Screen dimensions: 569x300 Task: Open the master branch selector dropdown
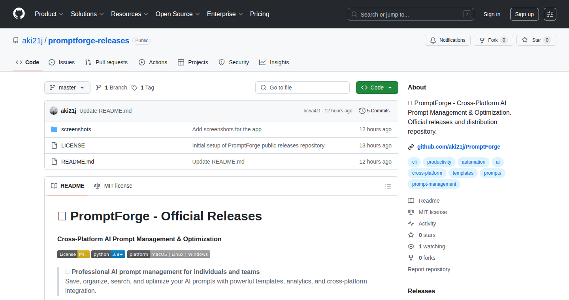(67, 88)
